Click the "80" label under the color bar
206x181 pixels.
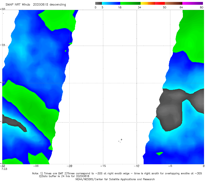coord(202,8)
